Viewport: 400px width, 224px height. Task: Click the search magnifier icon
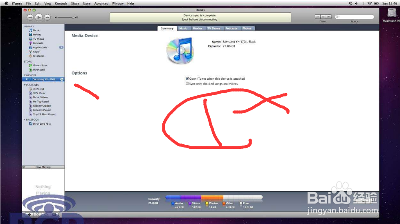click(x=337, y=17)
